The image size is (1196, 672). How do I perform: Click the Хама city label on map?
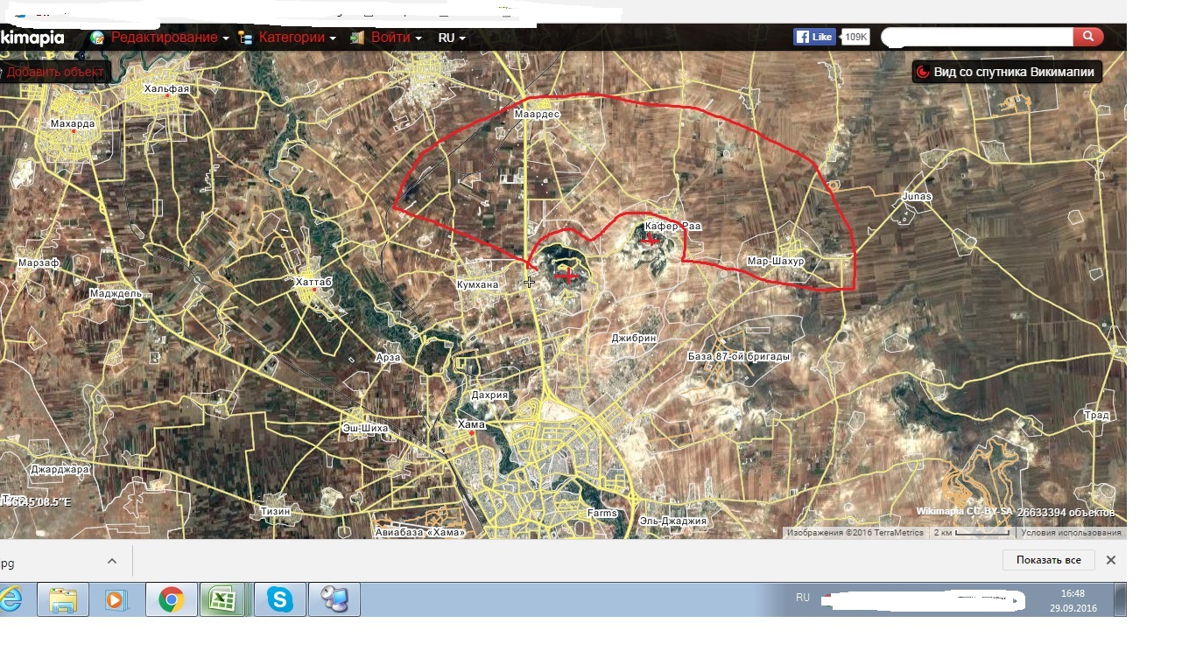tap(470, 424)
